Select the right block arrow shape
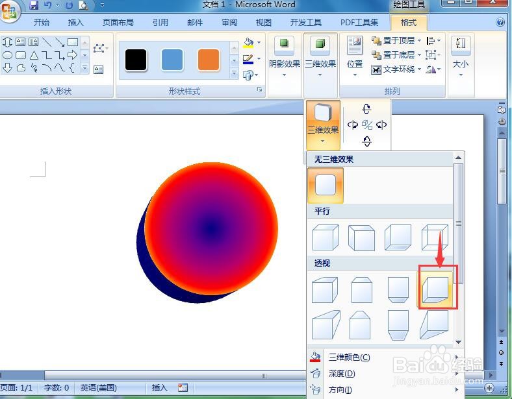This screenshot has height=399, width=512. coord(73,55)
